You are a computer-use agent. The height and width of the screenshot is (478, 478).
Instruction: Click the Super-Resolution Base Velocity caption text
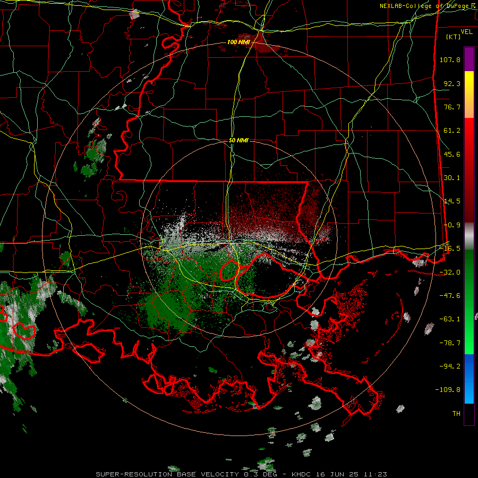coord(242,474)
